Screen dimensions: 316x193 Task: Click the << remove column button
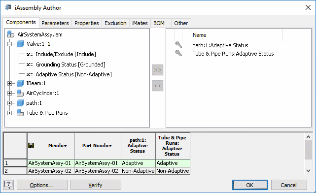pos(158,86)
